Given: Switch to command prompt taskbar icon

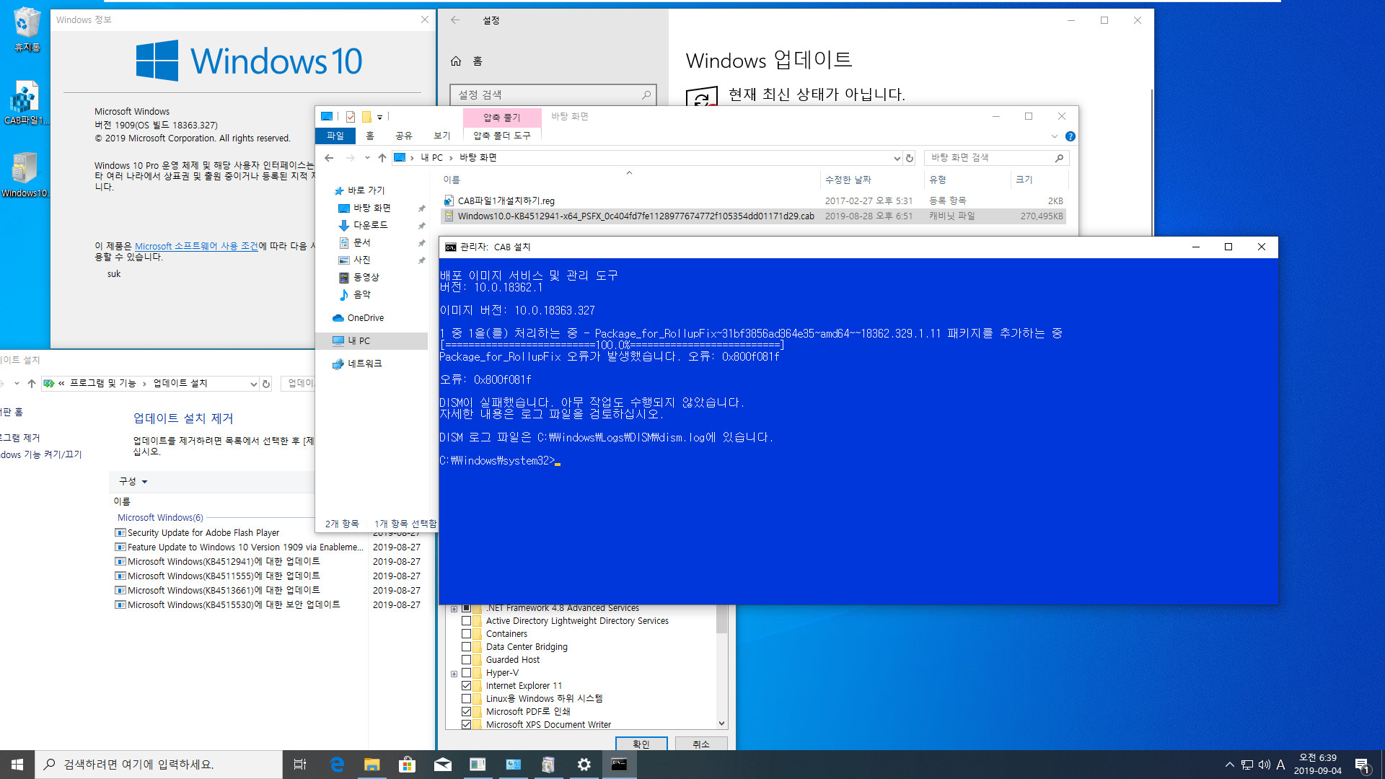Looking at the screenshot, I should point(619,765).
